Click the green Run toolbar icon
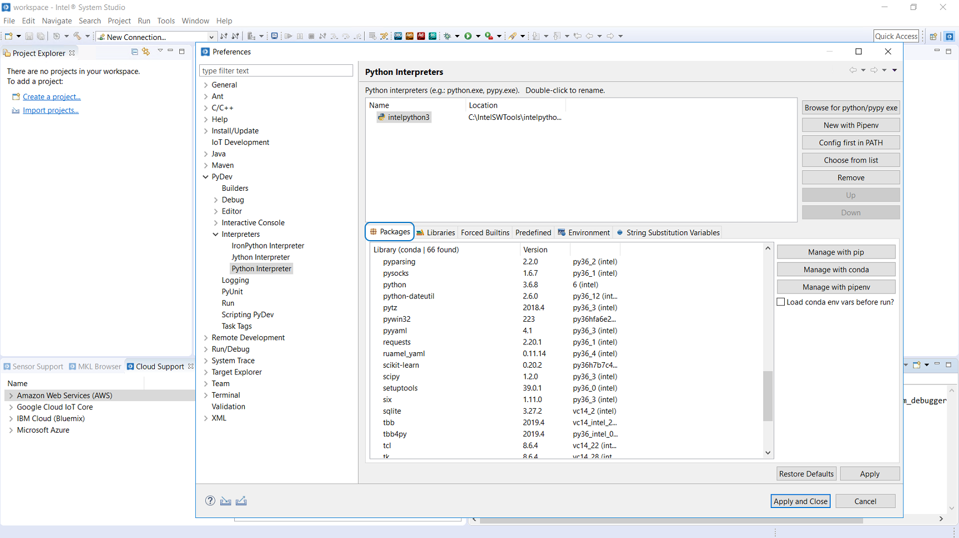Viewport: 959px width, 538px height. [x=468, y=36]
